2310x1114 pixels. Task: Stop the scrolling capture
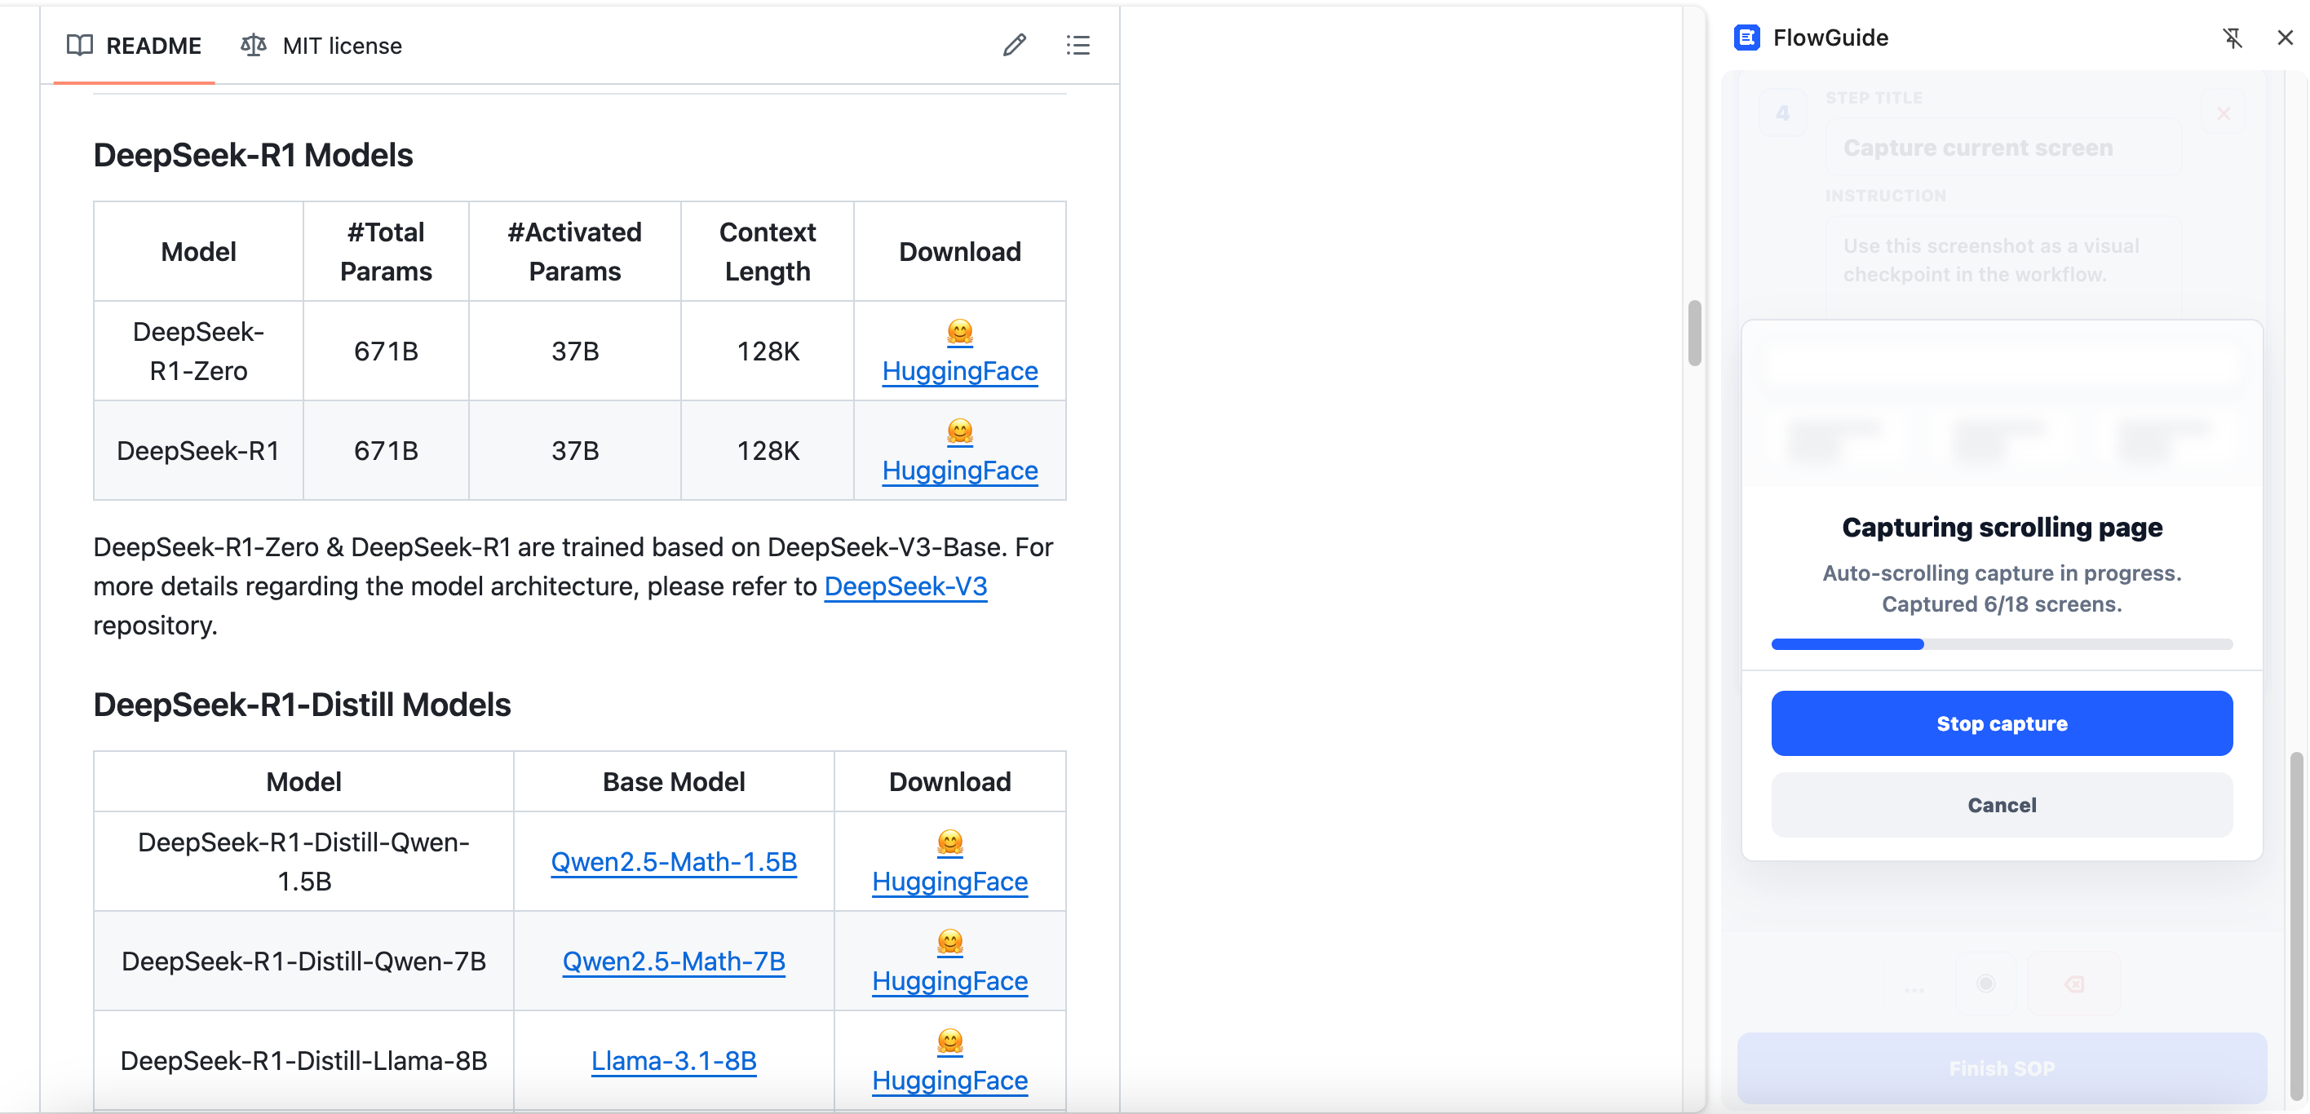(x=2002, y=723)
